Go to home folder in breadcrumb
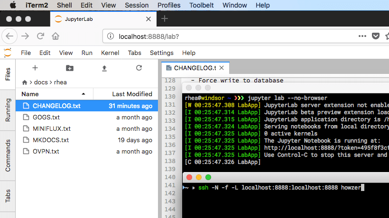Image resolution: width=389 pixels, height=218 pixels. coord(25,82)
